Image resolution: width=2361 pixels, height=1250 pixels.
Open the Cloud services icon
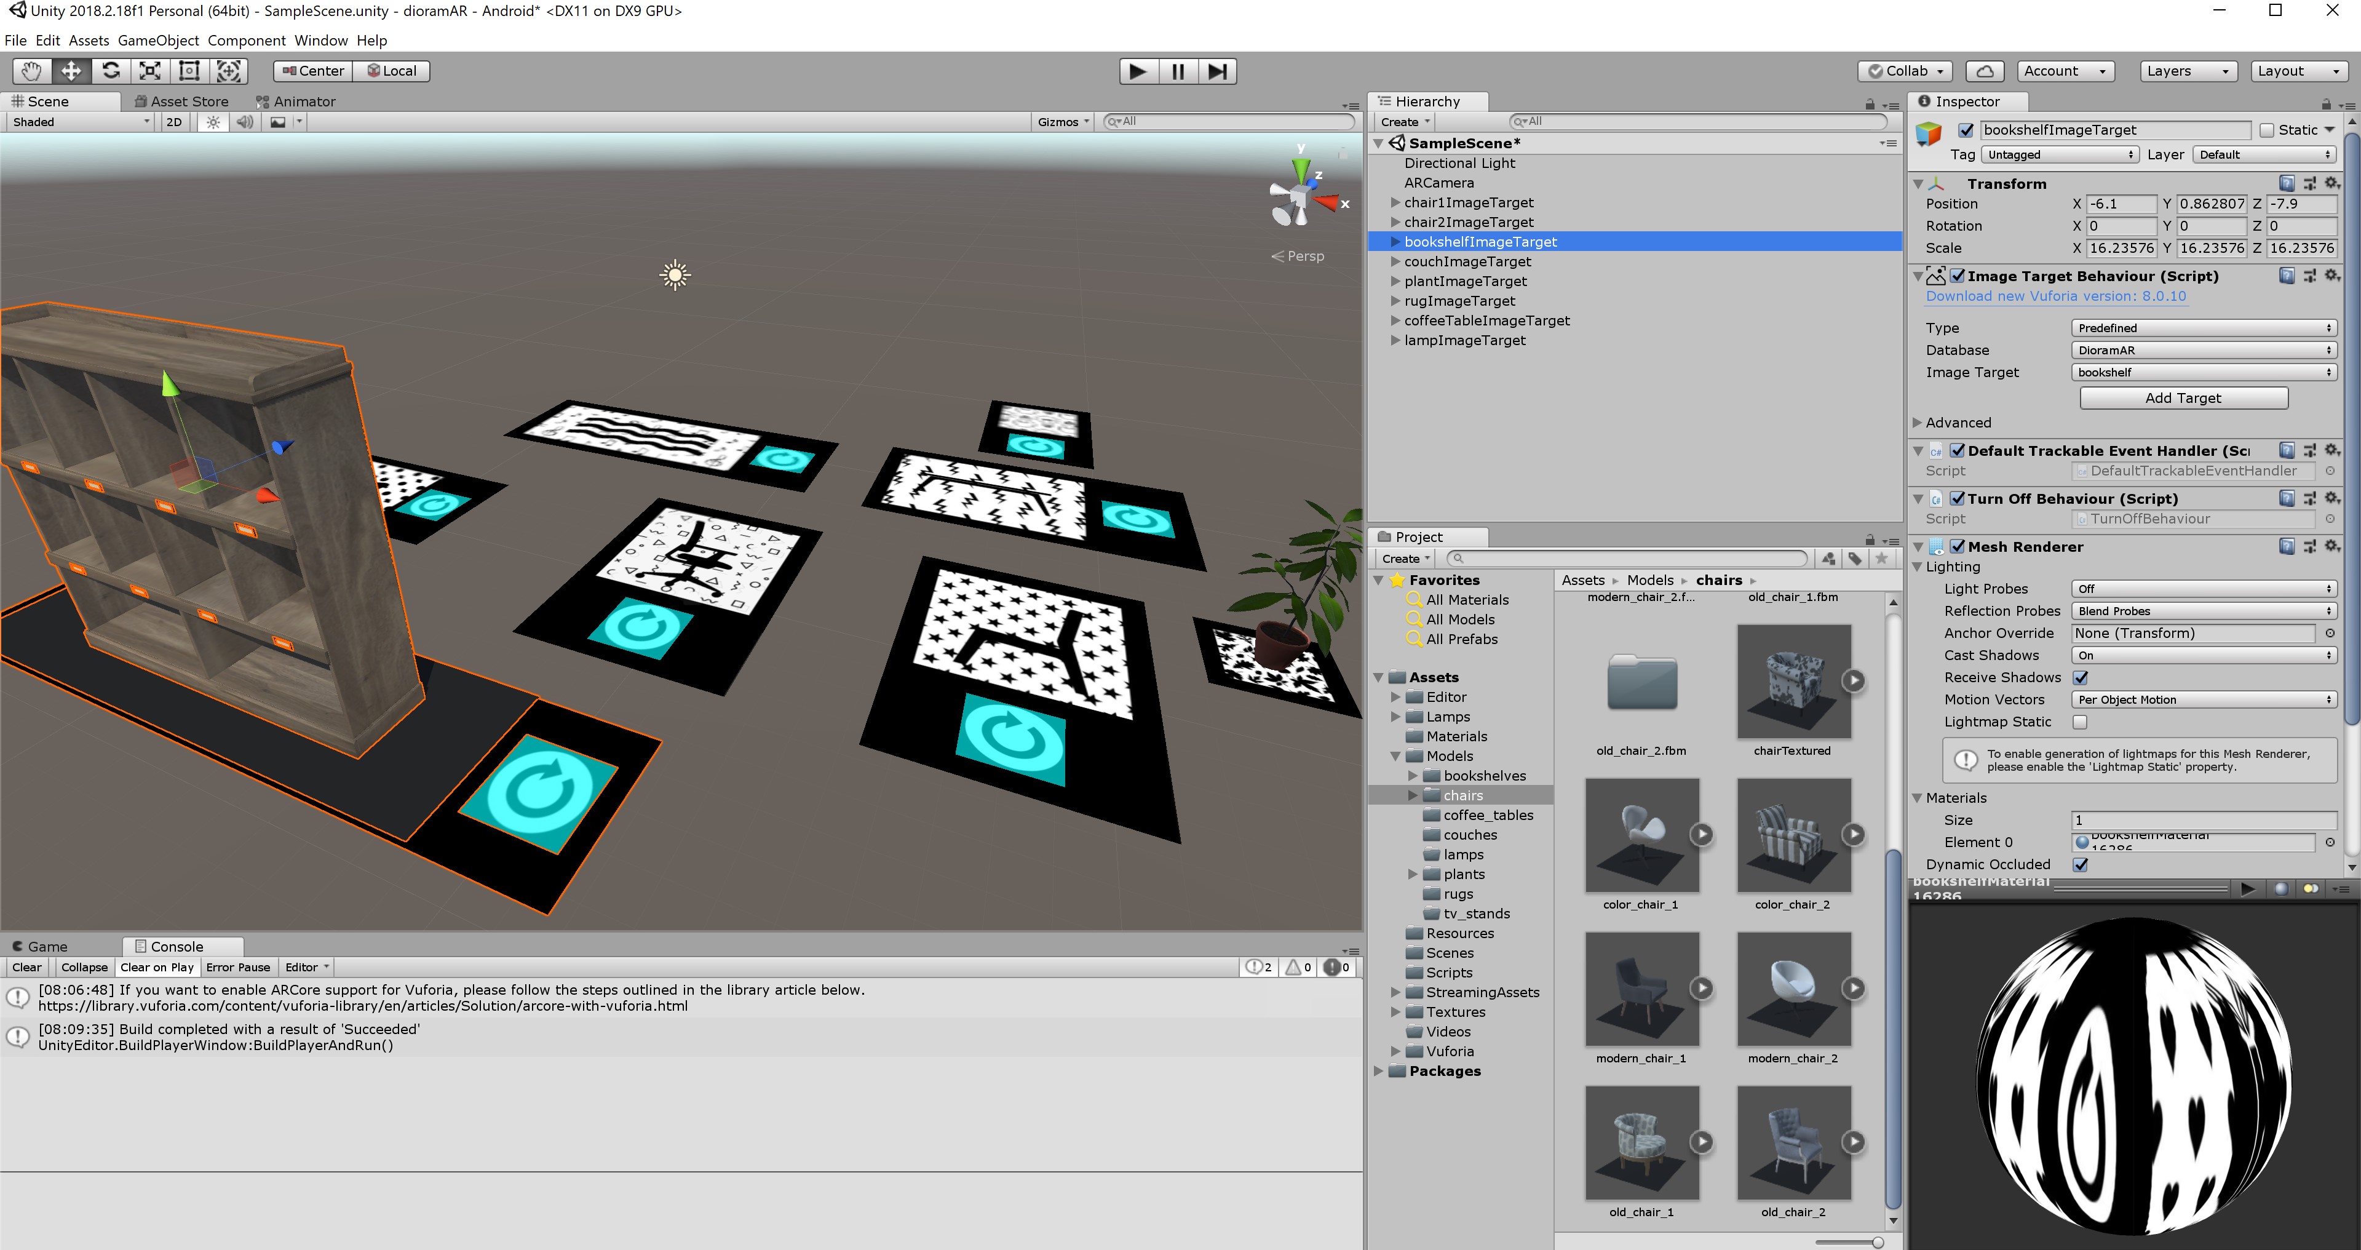tap(1984, 71)
